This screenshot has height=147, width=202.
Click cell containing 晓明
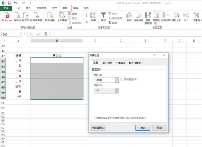pos(18,86)
